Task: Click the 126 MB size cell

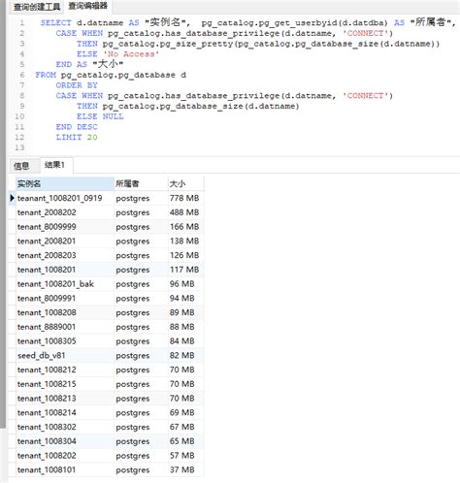Action: [185, 255]
